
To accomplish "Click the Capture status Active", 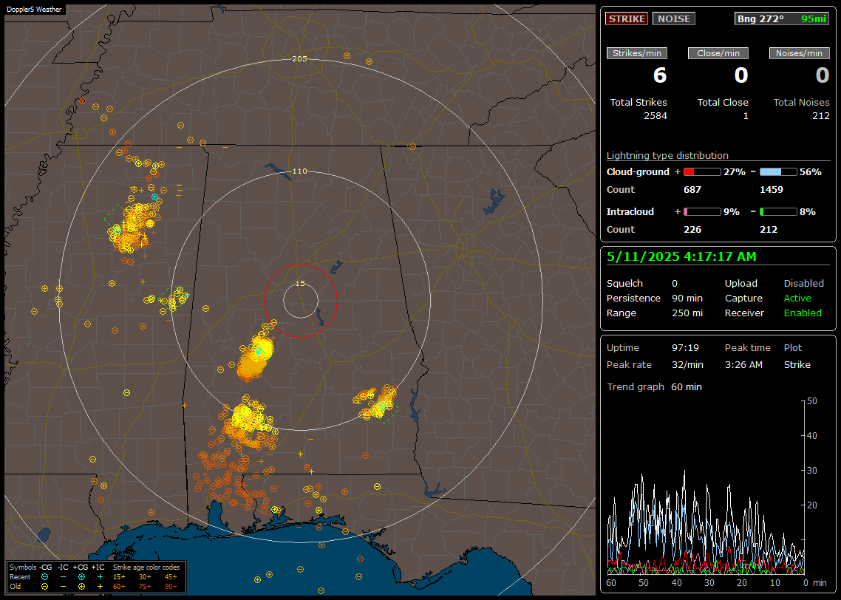I will 797,298.
